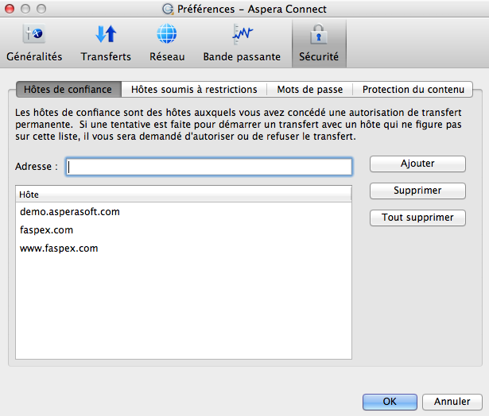Image resolution: width=489 pixels, height=416 pixels.
Task: Open the Protection du contenu tab
Action: (x=413, y=90)
